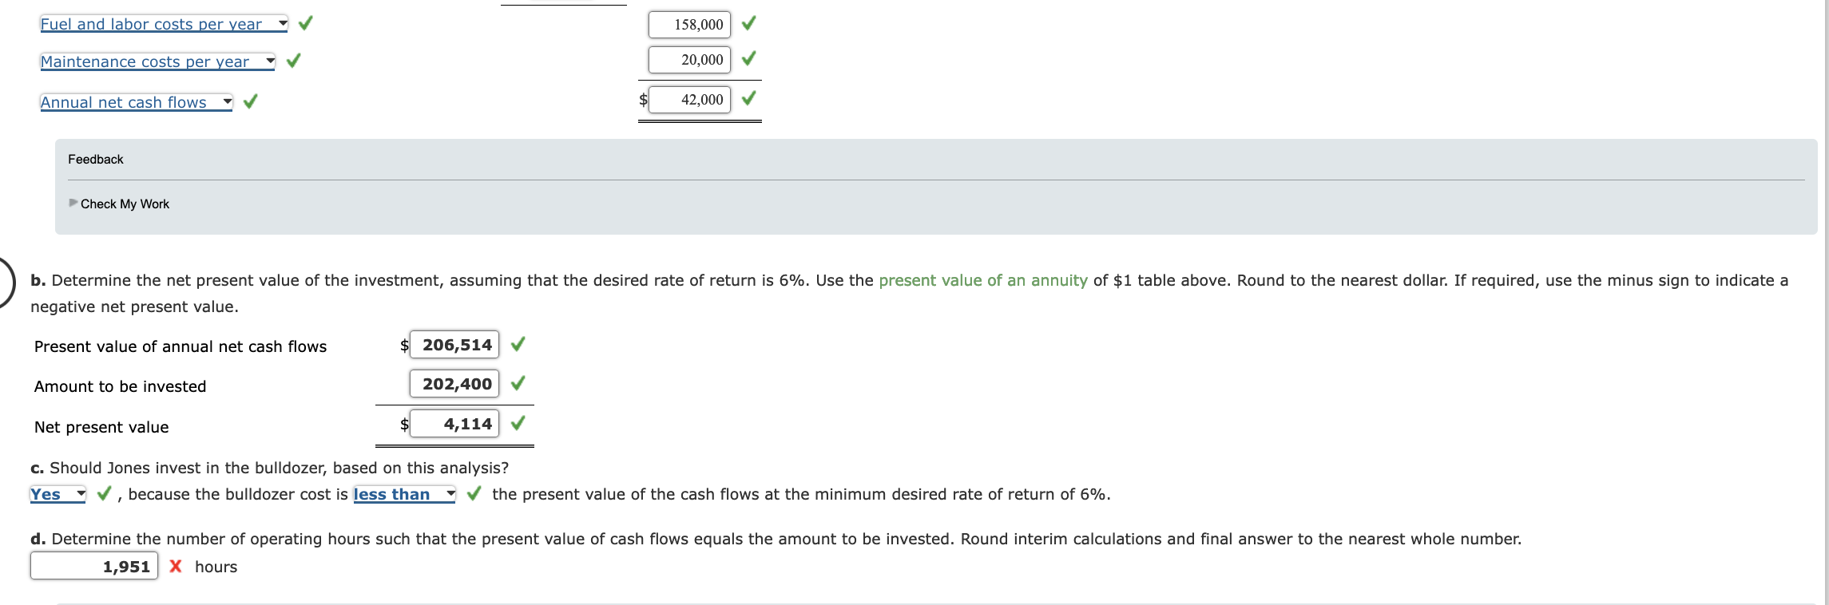1829x605 pixels.
Task: Click the checkmark beside Annual net cash flows label
Action: coord(250,101)
